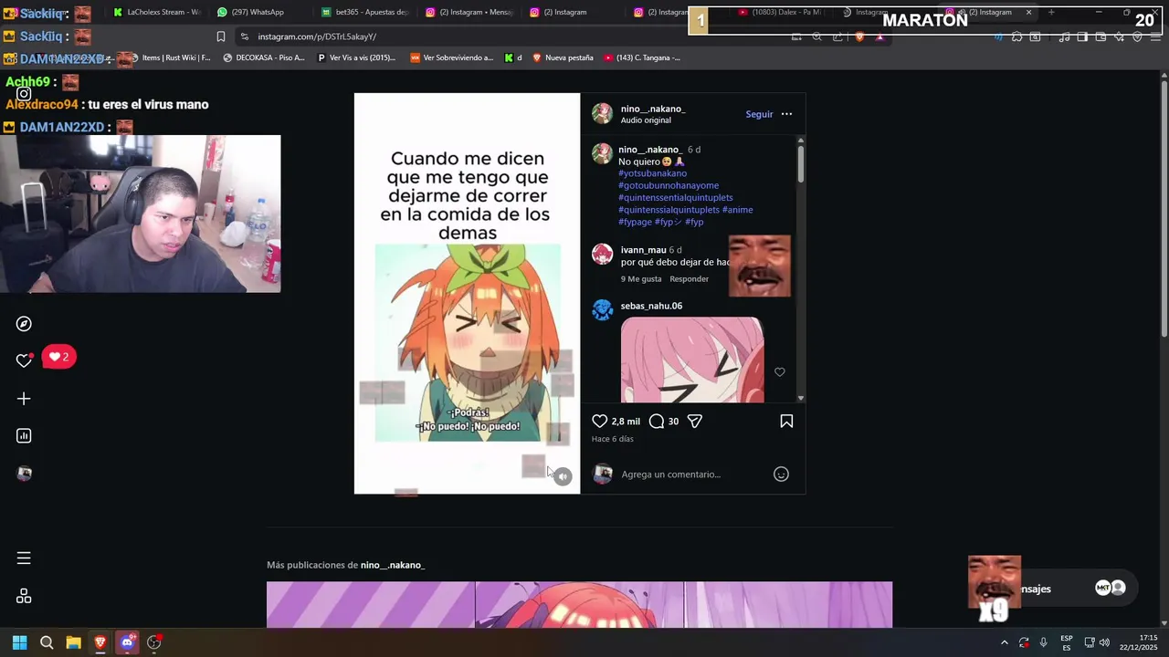Screen dimensions: 1169x657
Task: Switch to the (10803) Dalex YouTube tab
Action: 781,12
